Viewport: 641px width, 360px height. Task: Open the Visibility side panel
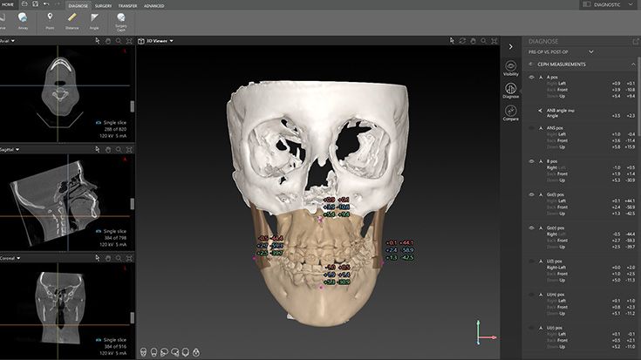pos(510,67)
